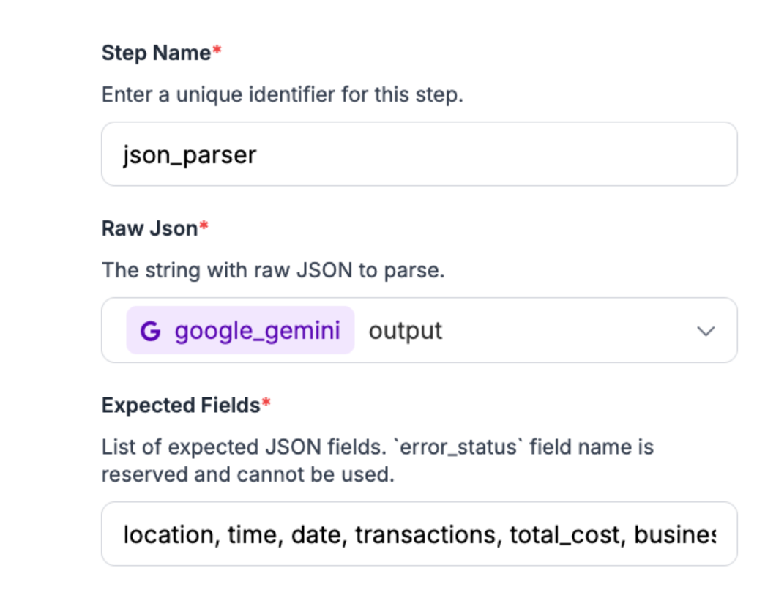
Task: Place cursor on "transactions" in Expected Fields
Action: point(425,535)
